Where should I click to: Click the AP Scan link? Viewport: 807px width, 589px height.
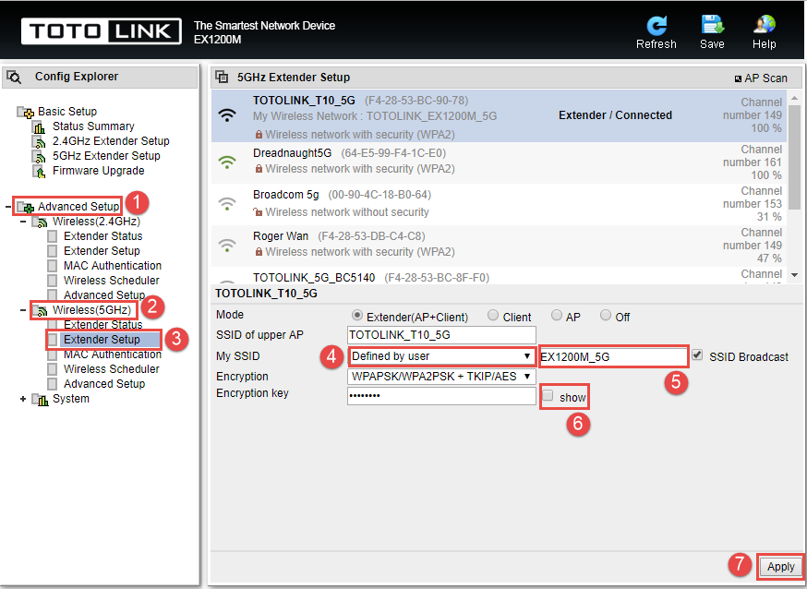click(x=765, y=78)
